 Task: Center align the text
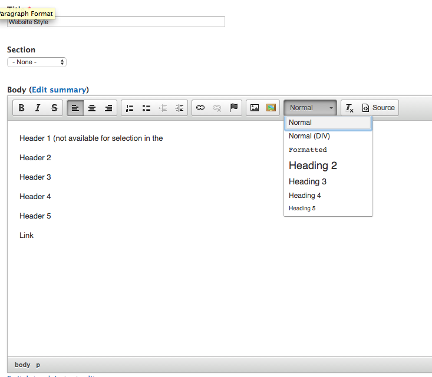point(92,108)
